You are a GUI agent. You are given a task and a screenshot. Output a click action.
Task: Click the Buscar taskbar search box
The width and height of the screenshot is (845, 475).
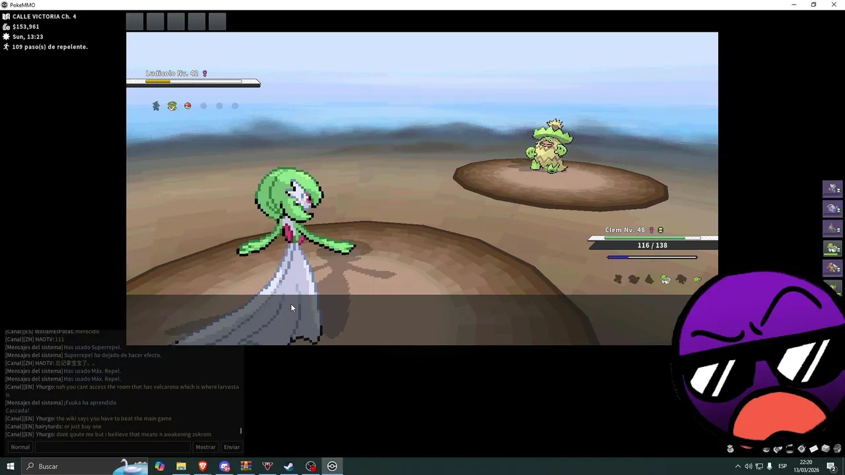point(86,466)
